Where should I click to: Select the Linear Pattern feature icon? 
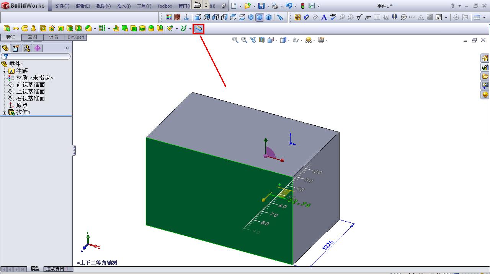coord(102,28)
